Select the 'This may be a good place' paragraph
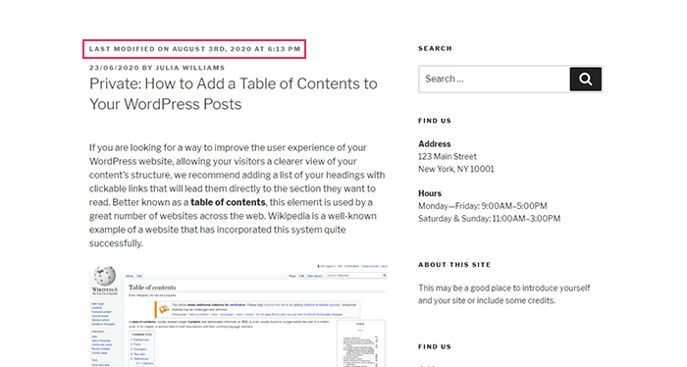Screen dimensions: 687x367 click(x=503, y=294)
